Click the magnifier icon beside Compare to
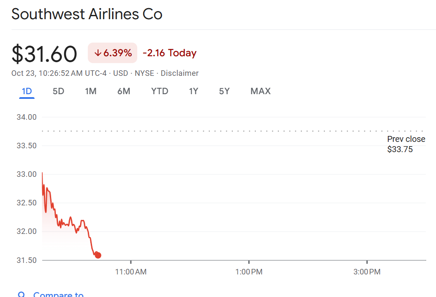 point(21,294)
